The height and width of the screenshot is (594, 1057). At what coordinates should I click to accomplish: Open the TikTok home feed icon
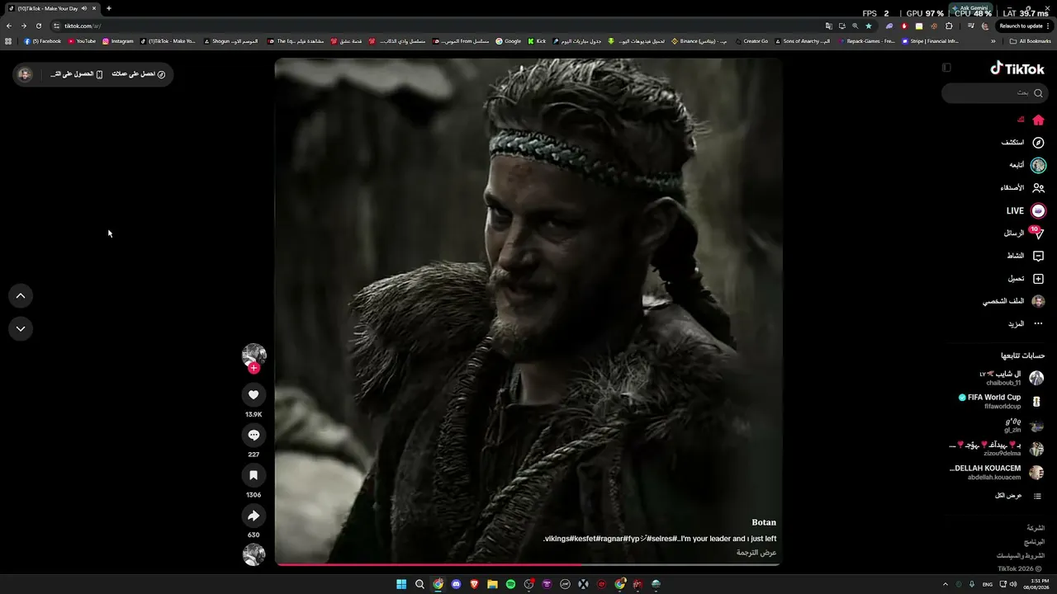1038,120
